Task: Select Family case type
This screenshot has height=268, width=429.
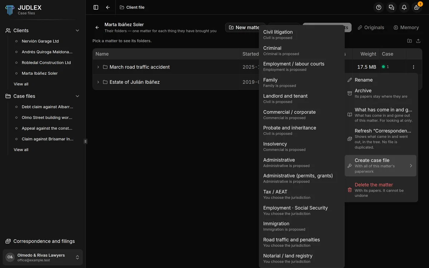Action: pyautogui.click(x=301, y=83)
